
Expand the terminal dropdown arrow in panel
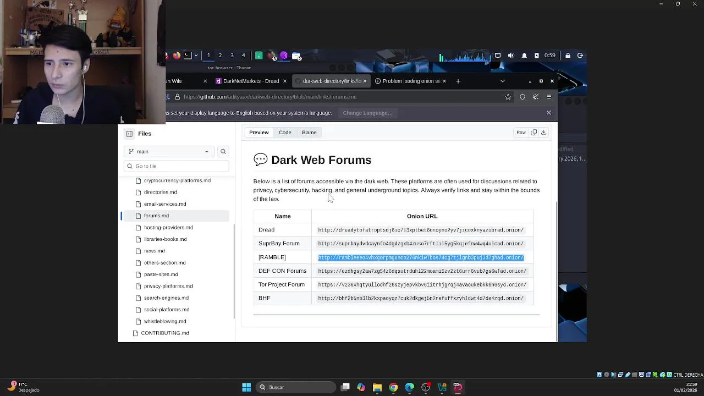(x=196, y=56)
